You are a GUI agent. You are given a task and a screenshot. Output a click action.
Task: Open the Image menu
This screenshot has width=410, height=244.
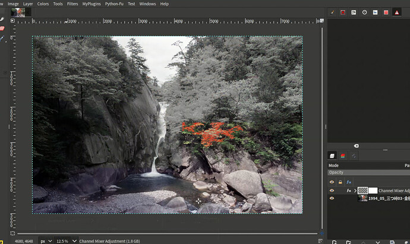coord(13,4)
